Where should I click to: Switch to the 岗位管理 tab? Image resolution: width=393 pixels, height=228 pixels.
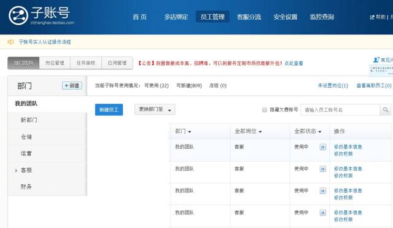tap(55, 63)
